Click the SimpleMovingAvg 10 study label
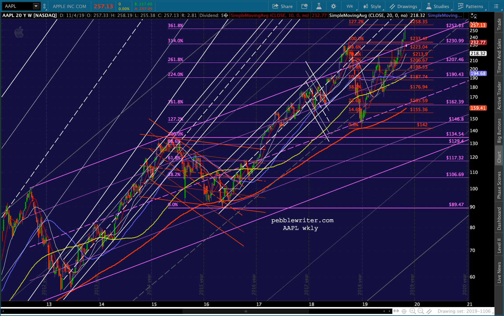Screen dimensions: 504x316 click(270, 15)
